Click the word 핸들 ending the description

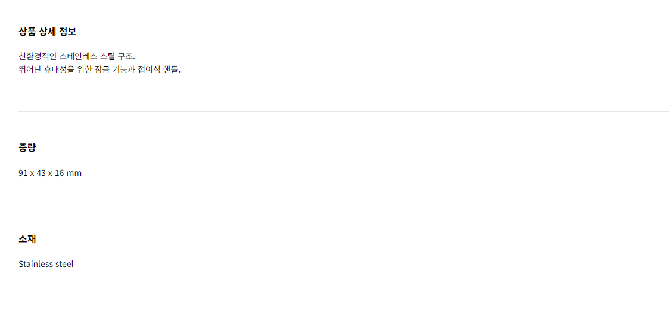(170, 70)
